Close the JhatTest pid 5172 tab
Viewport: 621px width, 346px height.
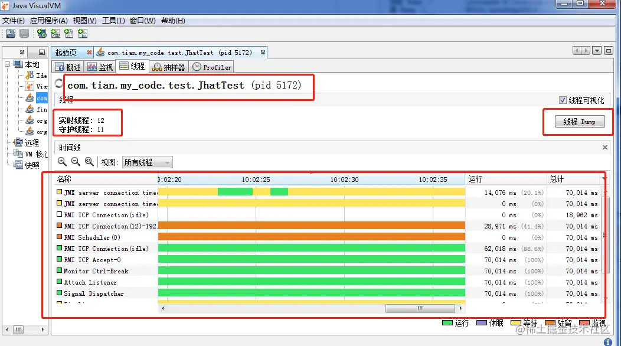tap(263, 53)
